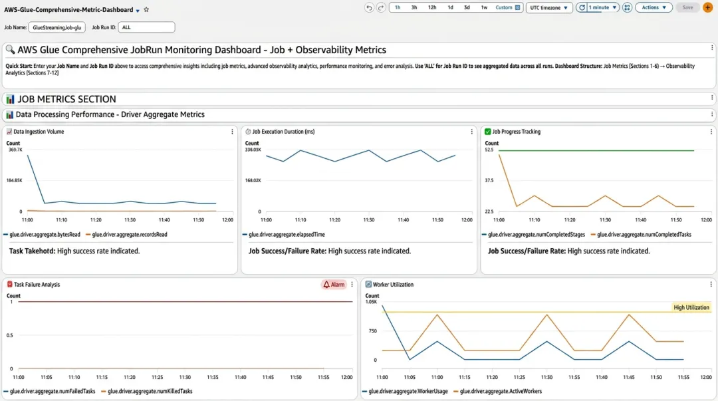This screenshot has height=401, width=718.
Task: Click the 'Task Takehotd' note text
Action: tap(74, 251)
